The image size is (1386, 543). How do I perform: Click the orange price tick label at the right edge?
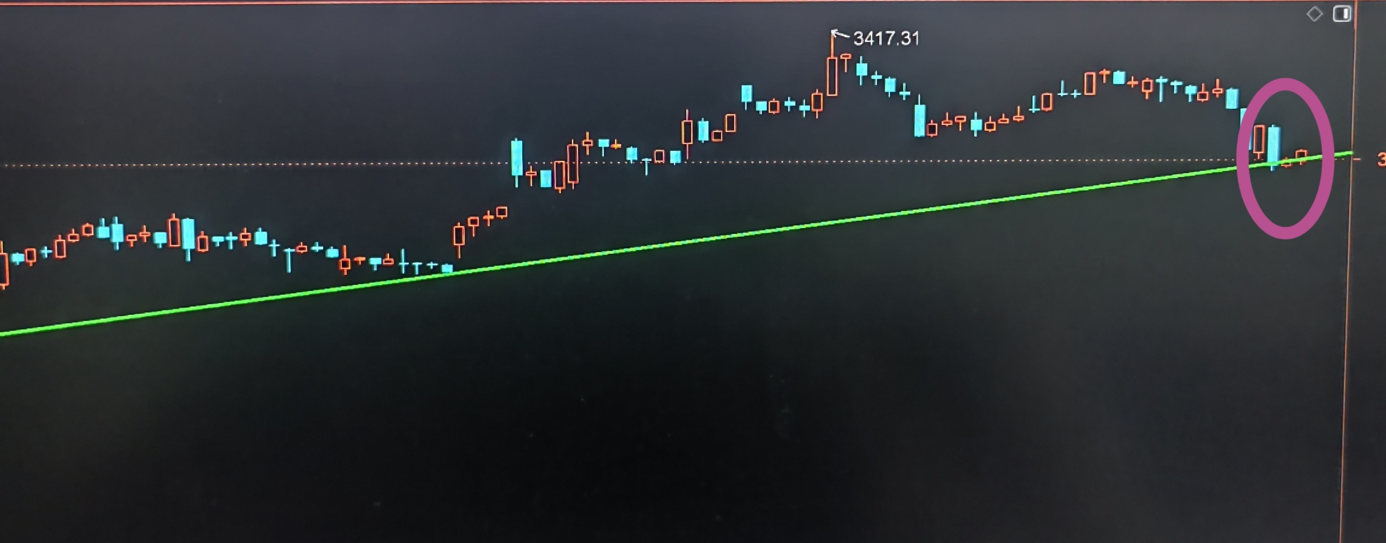click(1380, 159)
